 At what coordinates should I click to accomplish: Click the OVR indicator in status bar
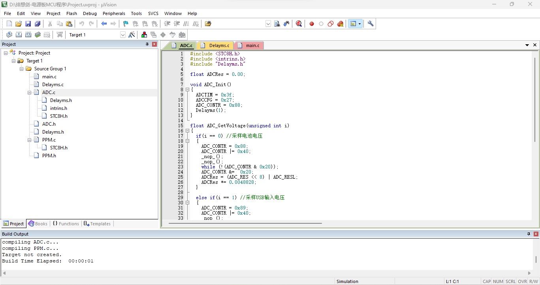click(522, 281)
